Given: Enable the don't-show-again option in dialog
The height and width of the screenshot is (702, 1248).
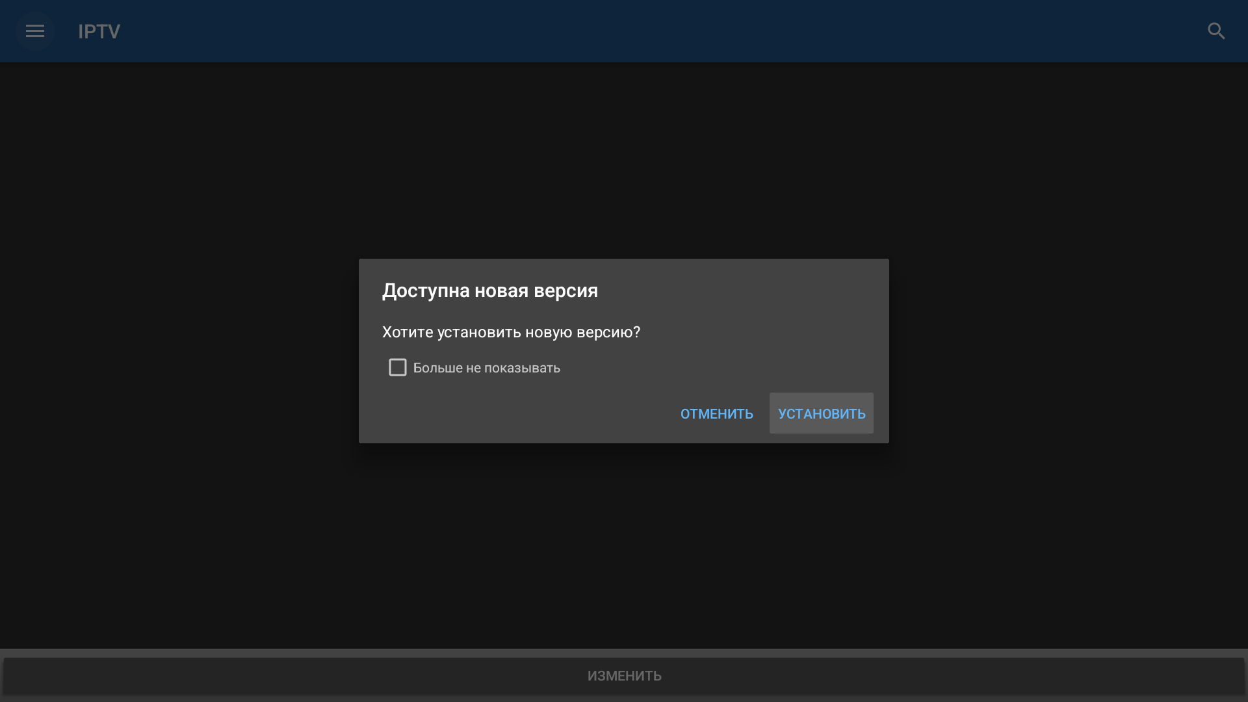Looking at the screenshot, I should 397,367.
